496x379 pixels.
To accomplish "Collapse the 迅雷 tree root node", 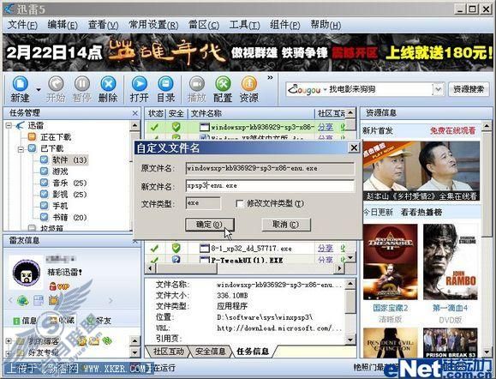I will click(9, 126).
